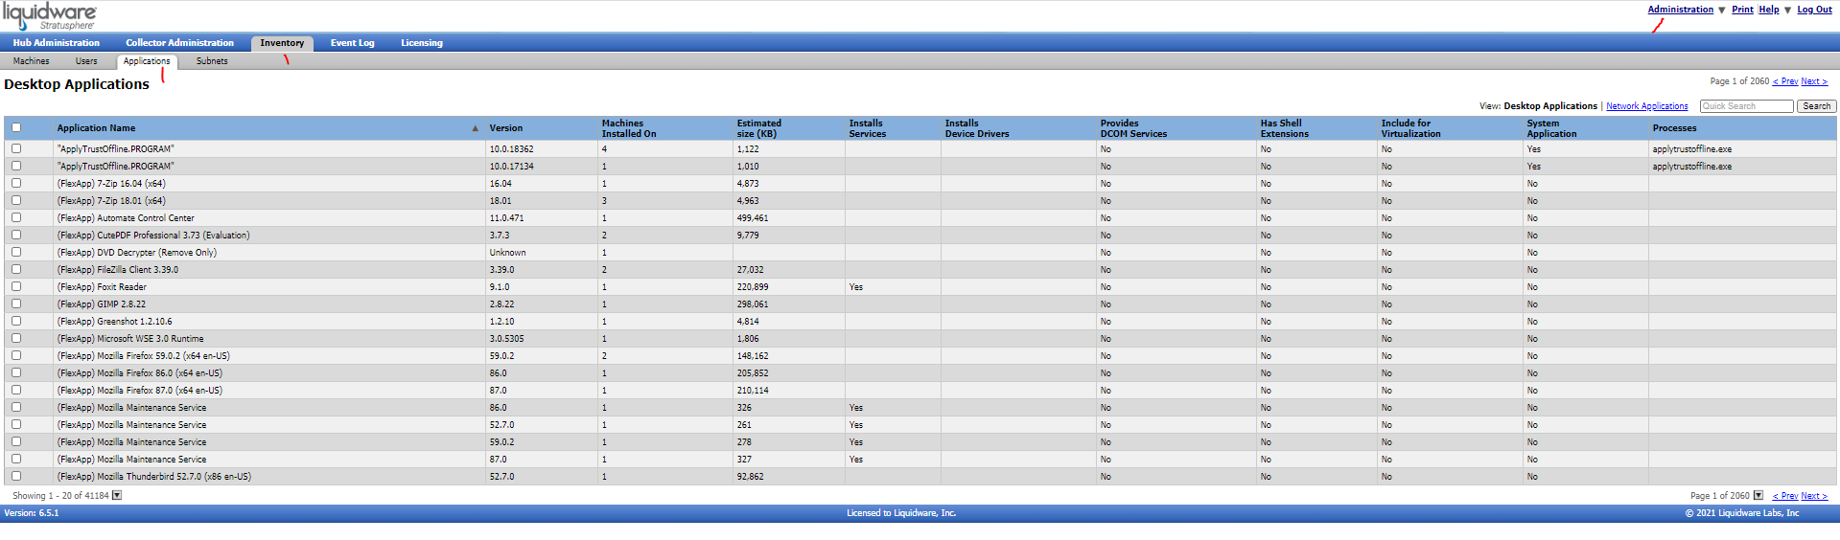The image size is (1840, 540).
Task: Sort by the Installs Device Drivers column header
Action: pos(977,128)
